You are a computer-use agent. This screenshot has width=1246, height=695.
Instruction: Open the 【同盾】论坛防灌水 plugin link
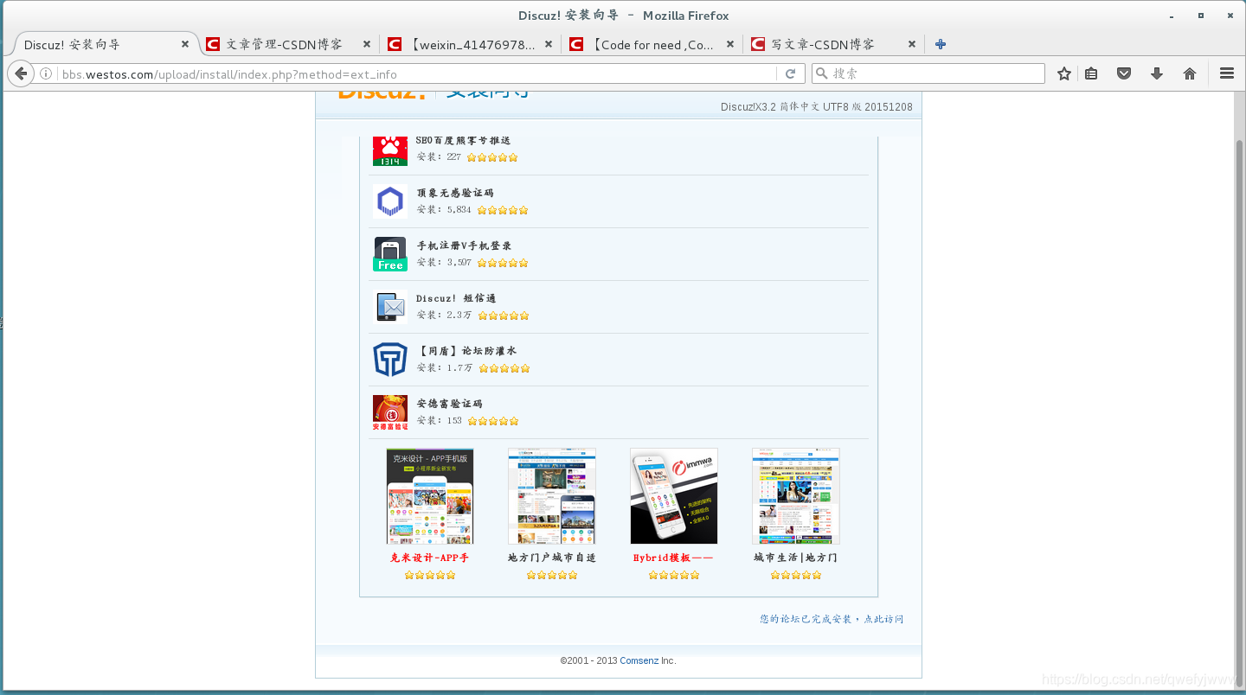click(x=466, y=351)
